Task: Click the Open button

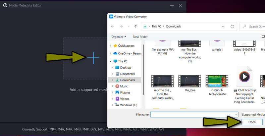Action: point(252,122)
